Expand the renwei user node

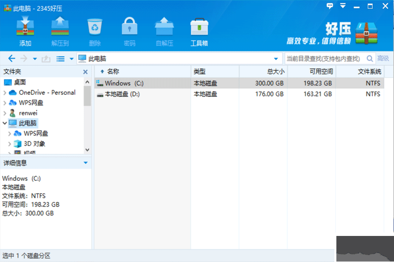pyautogui.click(x=5, y=113)
